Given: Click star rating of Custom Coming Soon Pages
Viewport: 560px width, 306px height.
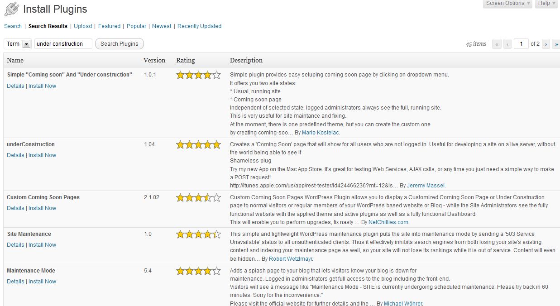Looking at the screenshot, I should pyautogui.click(x=198, y=198).
